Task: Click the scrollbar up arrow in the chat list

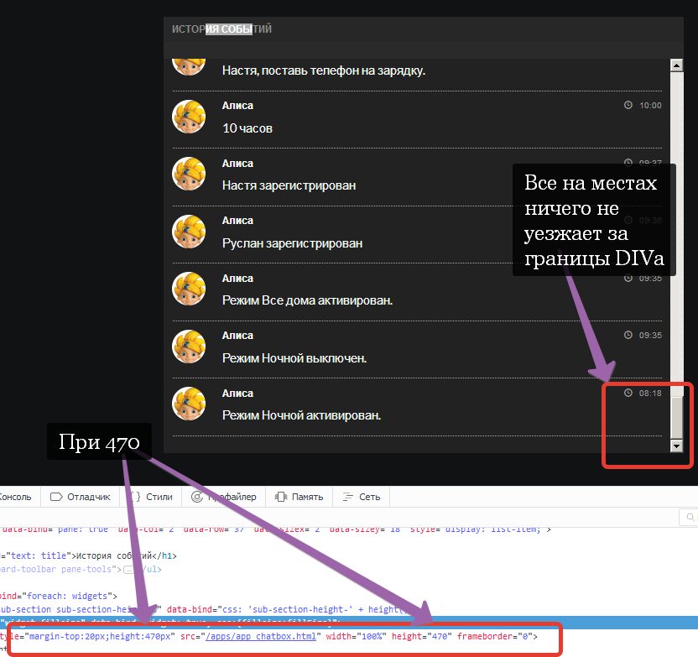Action: coord(677,65)
